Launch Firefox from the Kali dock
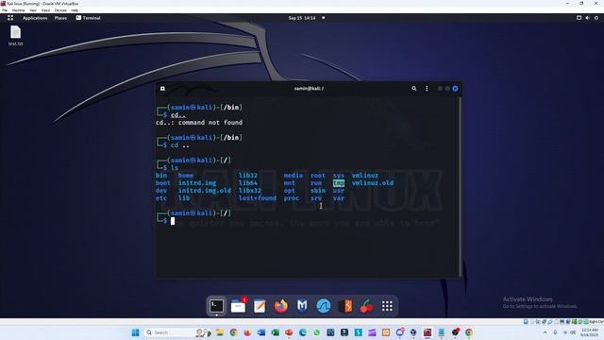The image size is (604, 340). pyautogui.click(x=281, y=306)
